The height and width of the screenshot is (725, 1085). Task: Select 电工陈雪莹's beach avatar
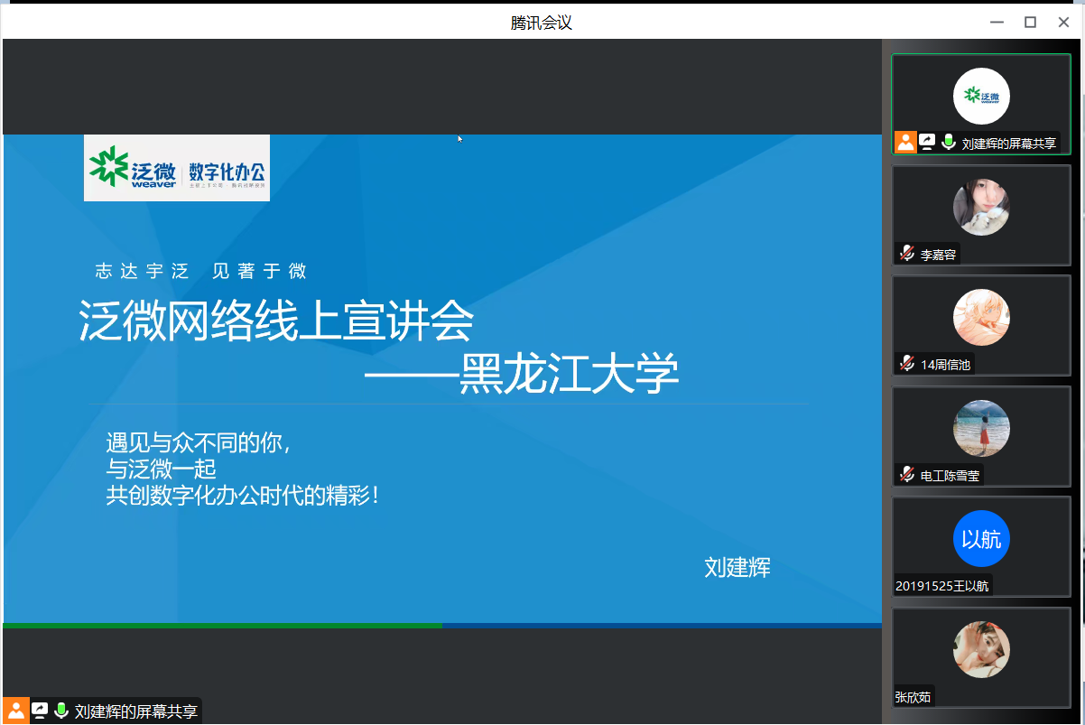click(x=981, y=428)
